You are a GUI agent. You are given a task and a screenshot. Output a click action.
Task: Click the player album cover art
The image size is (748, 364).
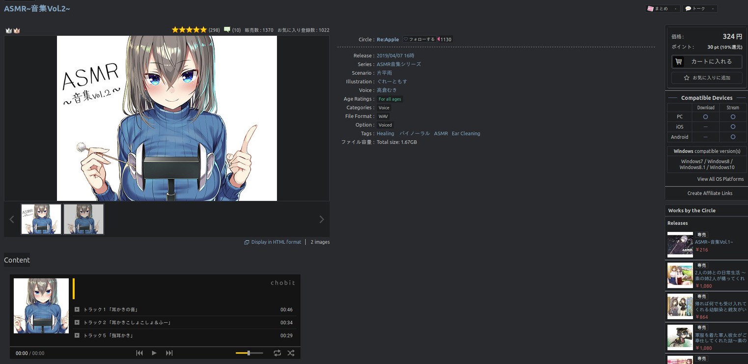tap(41, 306)
